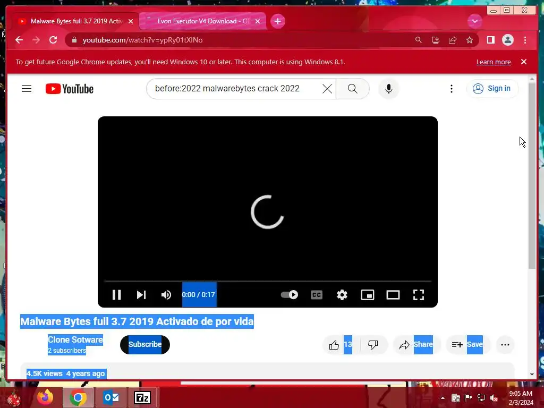The width and height of the screenshot is (544, 408).
Task: Open Chrome from the taskbar
Action: pyautogui.click(x=78, y=397)
